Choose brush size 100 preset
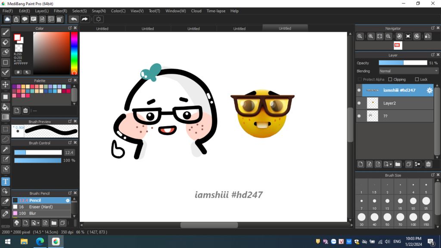 [413, 219]
